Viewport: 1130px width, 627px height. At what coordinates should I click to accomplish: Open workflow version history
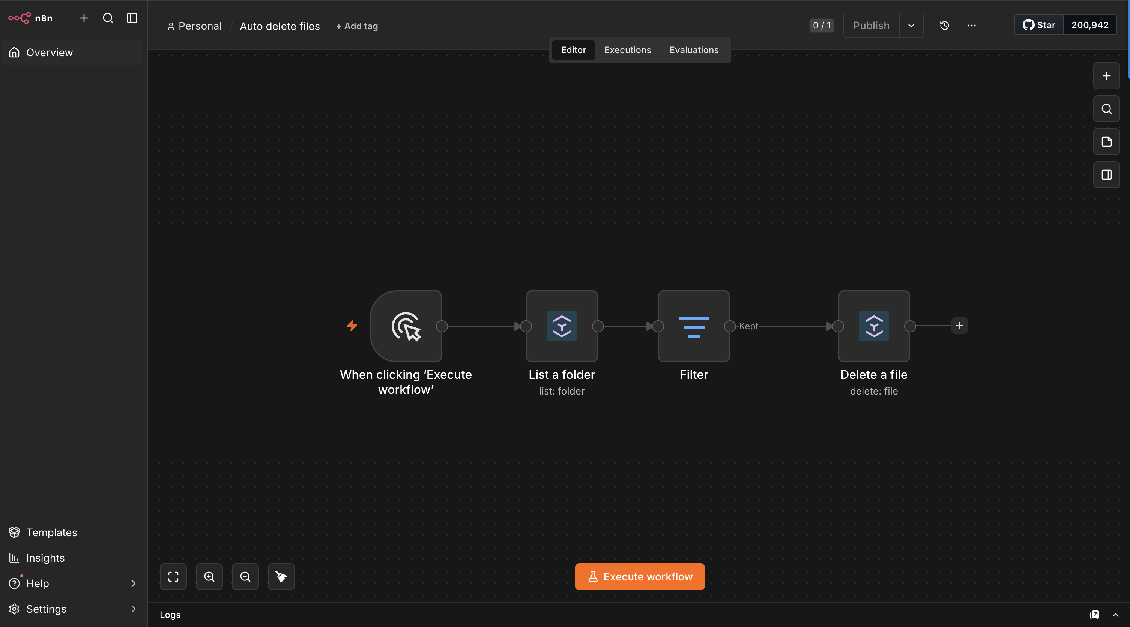pos(944,25)
